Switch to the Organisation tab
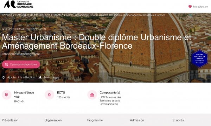This screenshot has height=126, width=211. 53,120
